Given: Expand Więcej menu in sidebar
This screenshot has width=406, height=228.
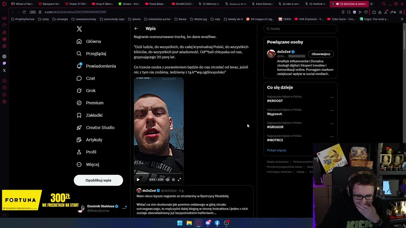Looking at the screenshot, I should 88,164.
